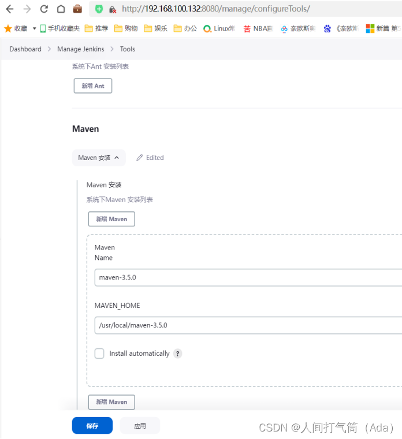
Task: Go to Dashboard breadcrumb
Action: (x=25, y=49)
